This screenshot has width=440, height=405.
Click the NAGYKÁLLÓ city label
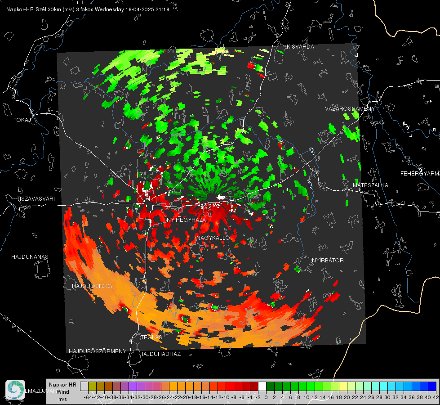(213, 238)
